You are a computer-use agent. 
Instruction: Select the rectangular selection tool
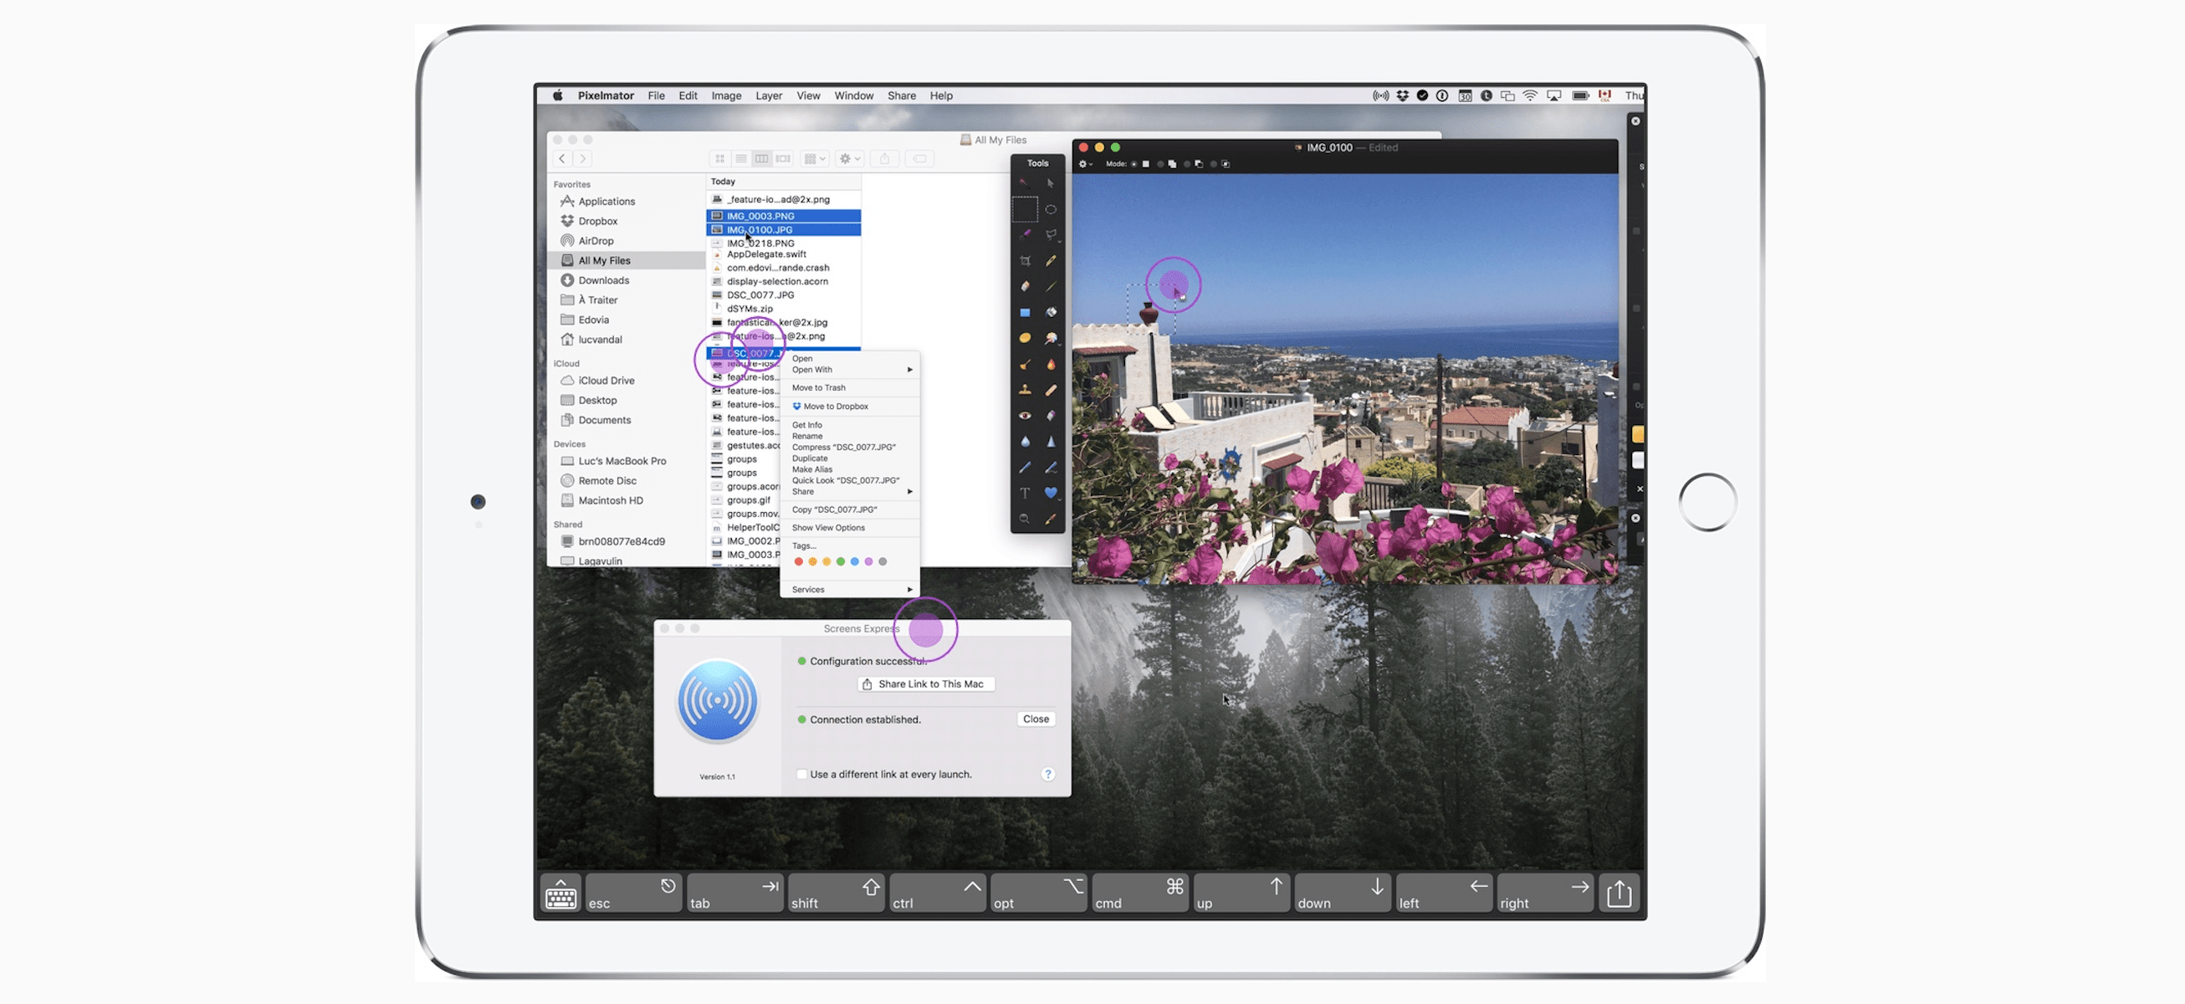1025,209
